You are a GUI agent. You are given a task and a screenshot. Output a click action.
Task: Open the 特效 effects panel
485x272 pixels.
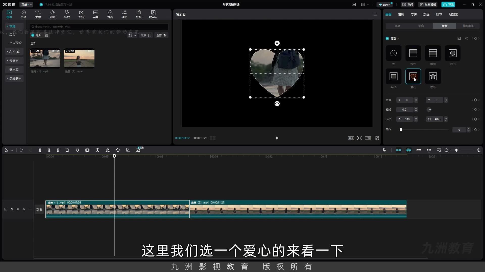click(67, 14)
